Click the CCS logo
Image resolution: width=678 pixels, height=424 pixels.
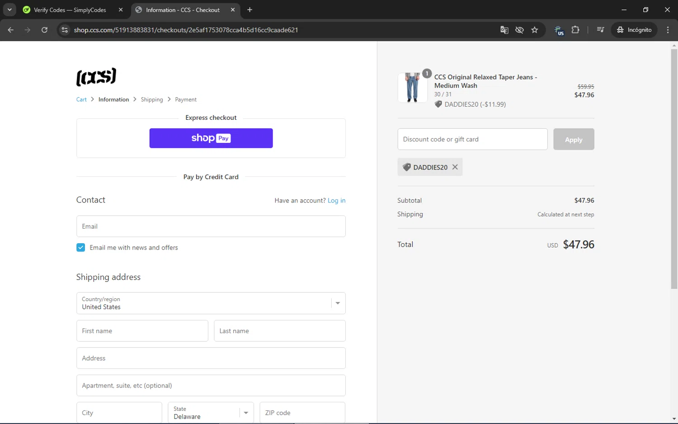click(96, 77)
